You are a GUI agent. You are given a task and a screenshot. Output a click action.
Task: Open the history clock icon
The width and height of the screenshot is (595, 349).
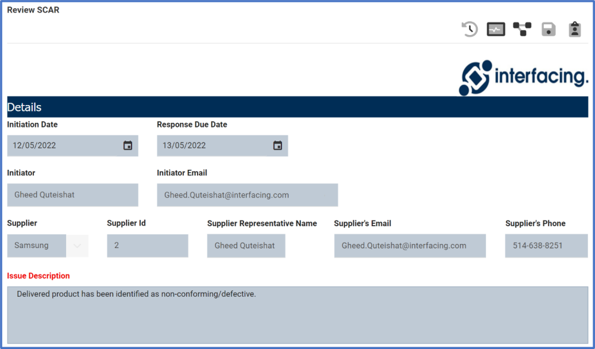pos(470,29)
